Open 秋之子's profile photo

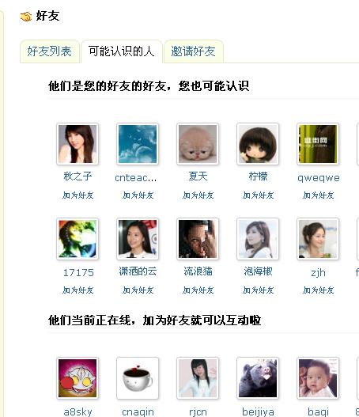pos(77,144)
